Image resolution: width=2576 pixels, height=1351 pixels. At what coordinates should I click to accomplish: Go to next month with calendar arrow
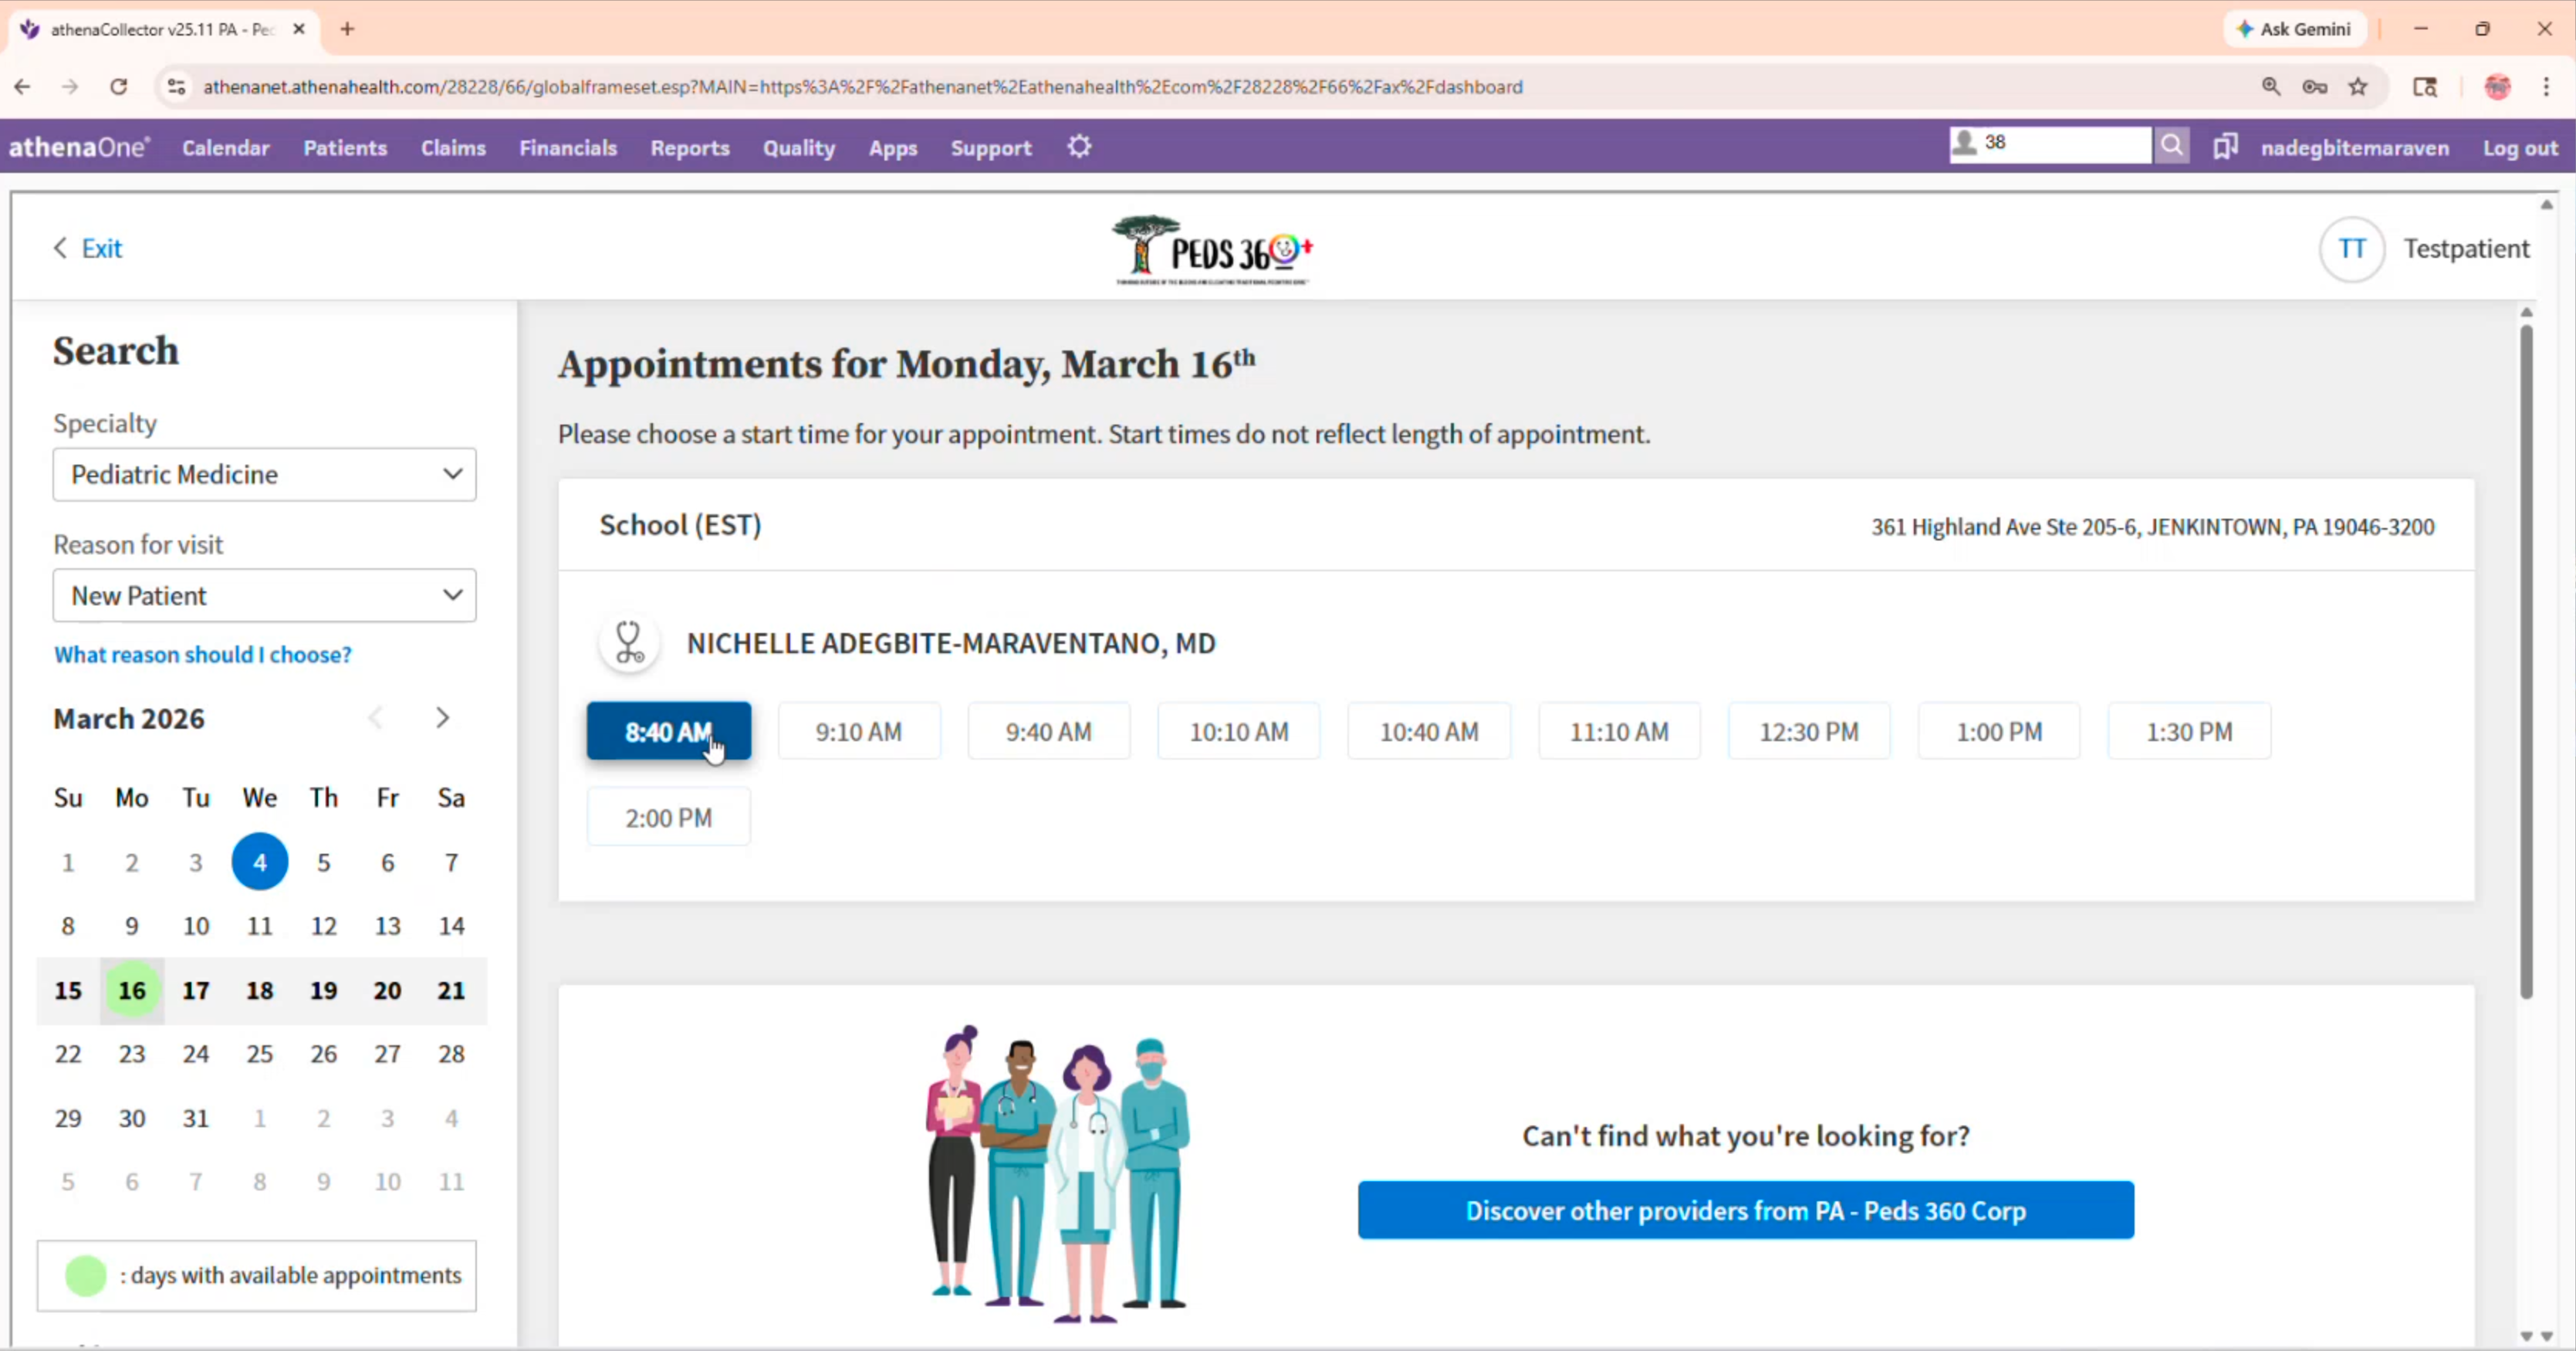[443, 718]
